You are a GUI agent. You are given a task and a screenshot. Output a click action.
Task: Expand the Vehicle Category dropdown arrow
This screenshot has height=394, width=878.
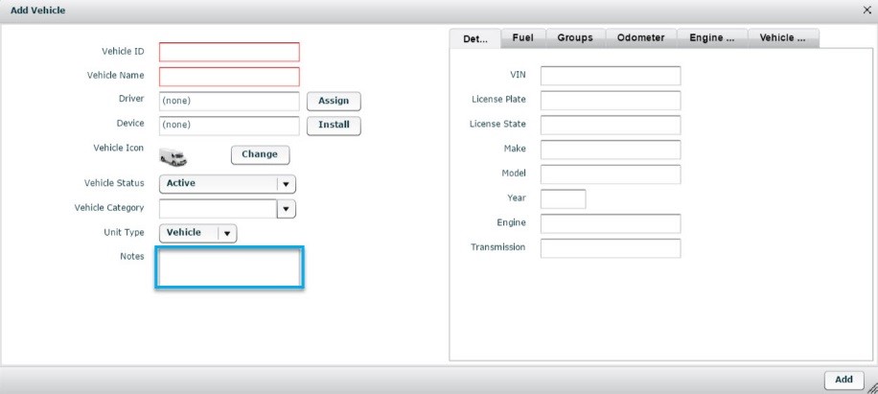click(286, 208)
